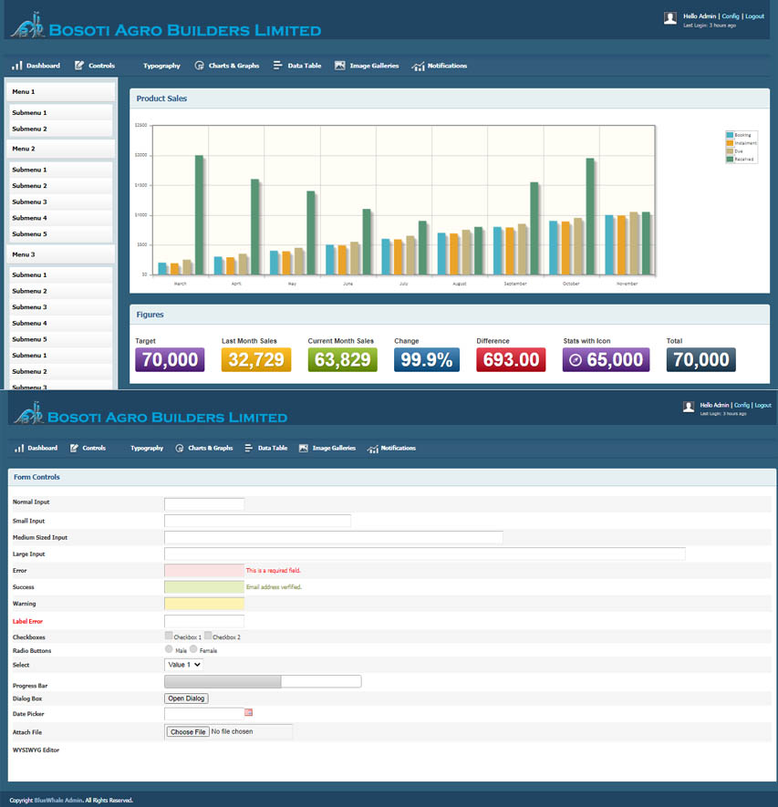The width and height of the screenshot is (778, 807).
Task: Click the Data Table icon above Form Controls
Action: (250, 449)
